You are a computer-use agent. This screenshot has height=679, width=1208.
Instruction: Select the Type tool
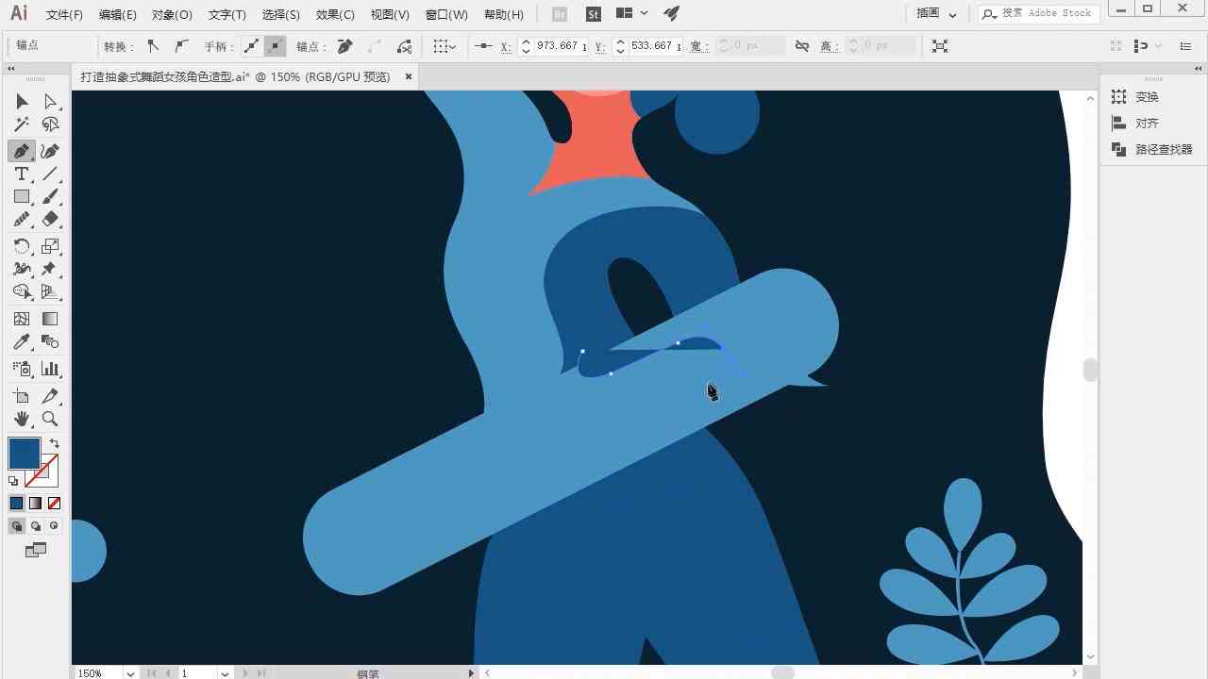pos(22,174)
